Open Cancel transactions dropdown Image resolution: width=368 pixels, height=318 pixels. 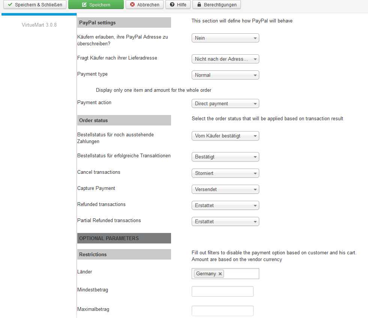click(225, 173)
